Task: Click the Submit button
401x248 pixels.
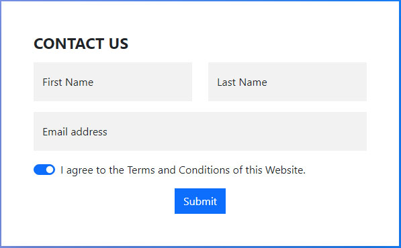Action: (x=200, y=201)
